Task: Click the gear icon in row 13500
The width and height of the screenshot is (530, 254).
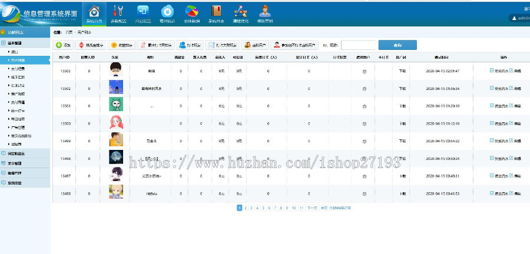Action: coord(364,124)
